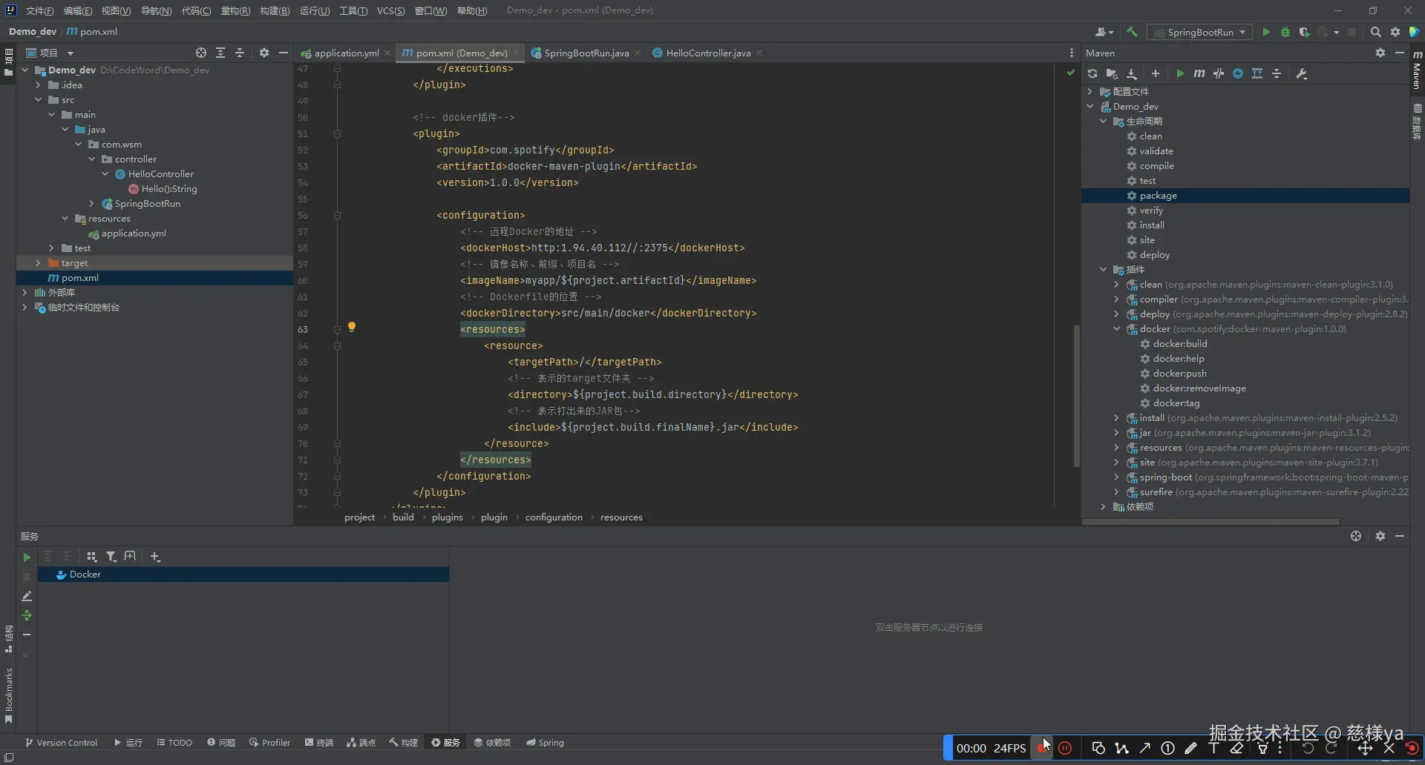1425x765 pixels.
Task: Run Maven build with green arrow
Action: click(1180, 73)
